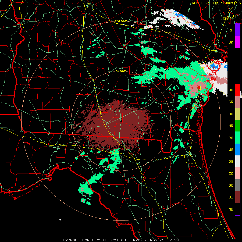Click the 'ND' legend label
The image size is (242, 242).
[231, 209]
